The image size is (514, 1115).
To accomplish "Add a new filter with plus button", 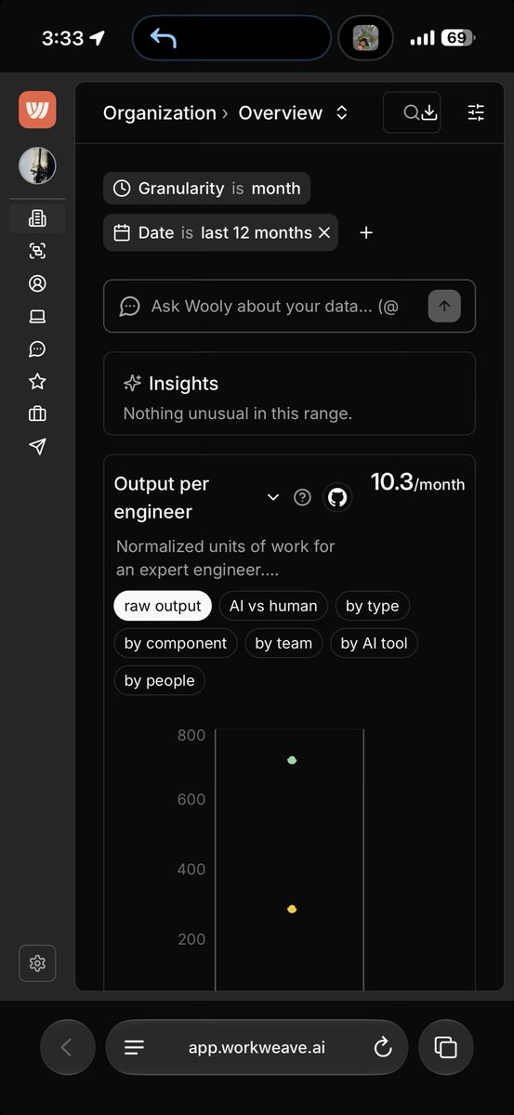I will click(x=366, y=232).
